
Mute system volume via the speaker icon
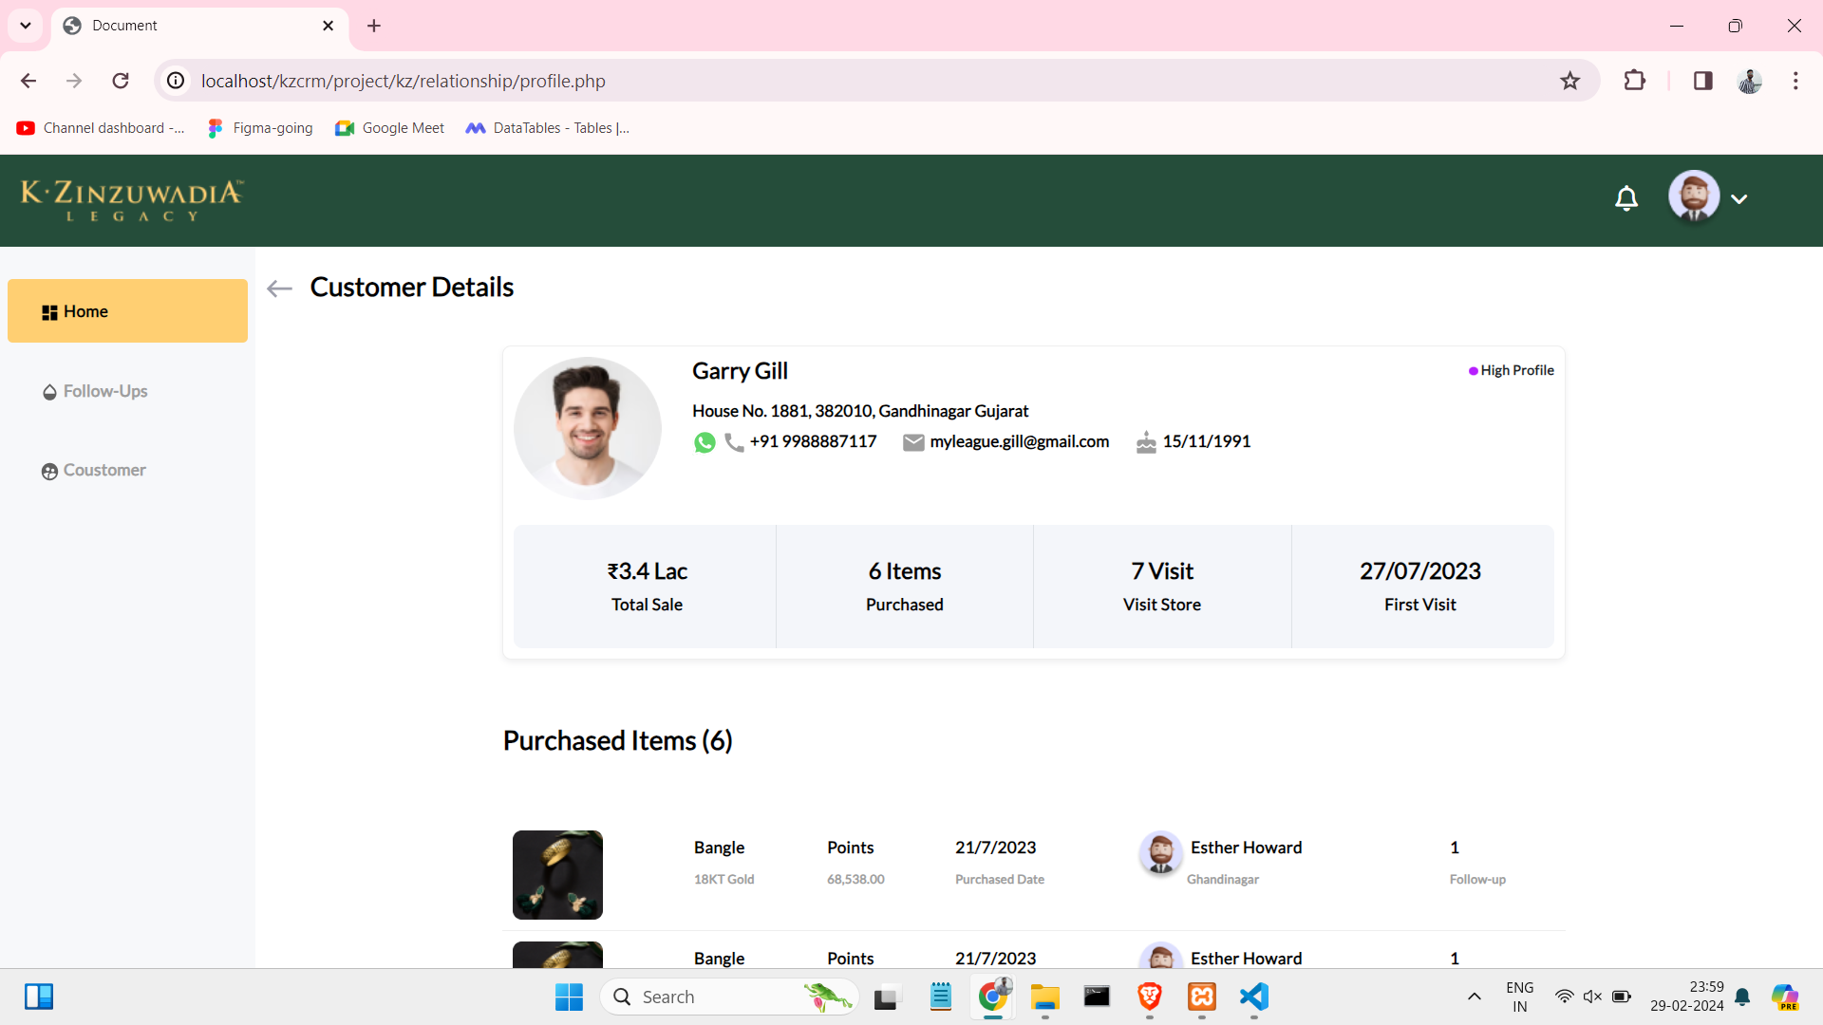pos(1591,997)
